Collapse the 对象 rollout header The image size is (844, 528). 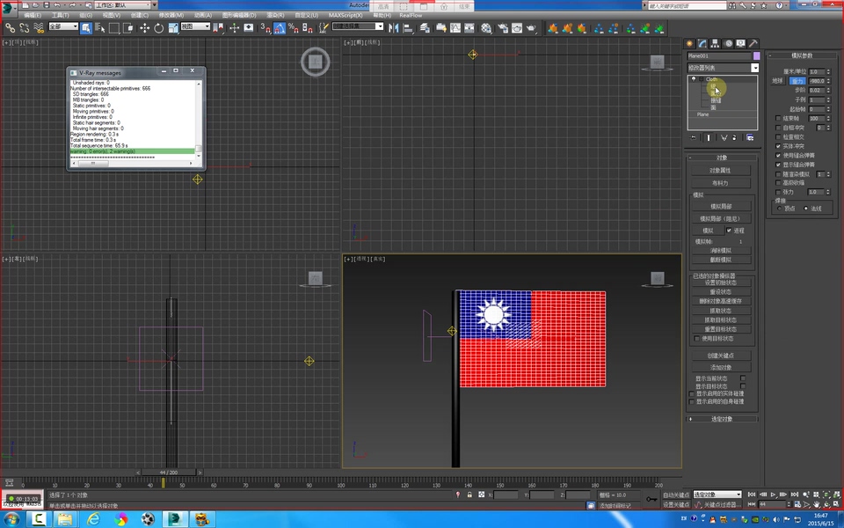point(723,158)
